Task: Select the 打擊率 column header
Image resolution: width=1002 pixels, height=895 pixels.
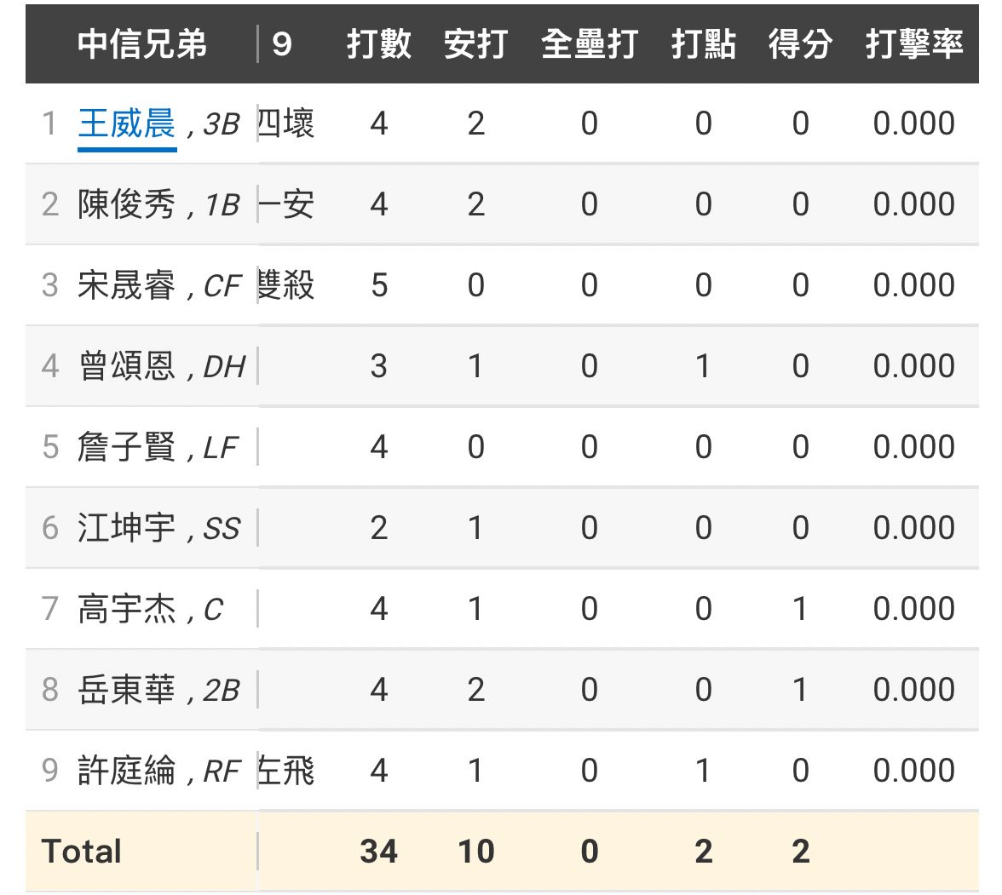Action: [914, 44]
